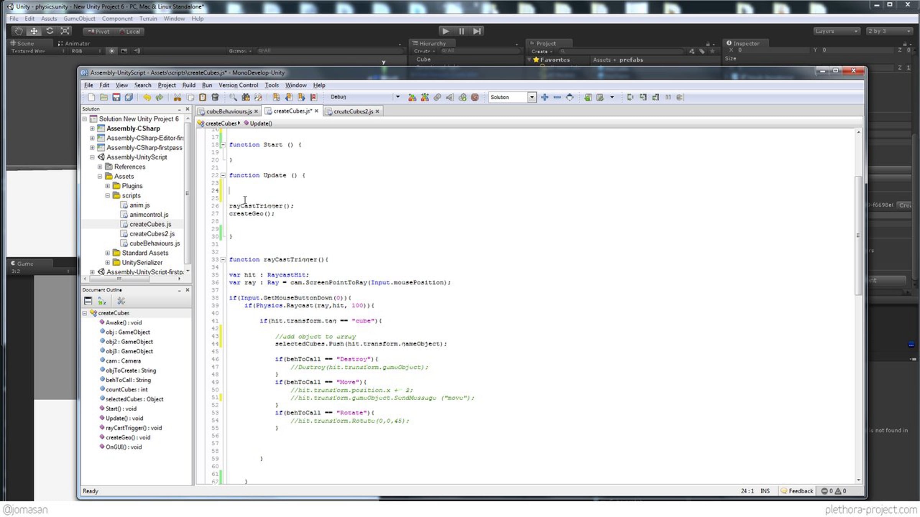The width and height of the screenshot is (920, 517).
Task: Open createCubes2.js in the solution tree
Action: 152,234
